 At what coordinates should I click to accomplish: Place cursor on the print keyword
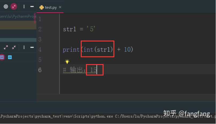click(71, 50)
